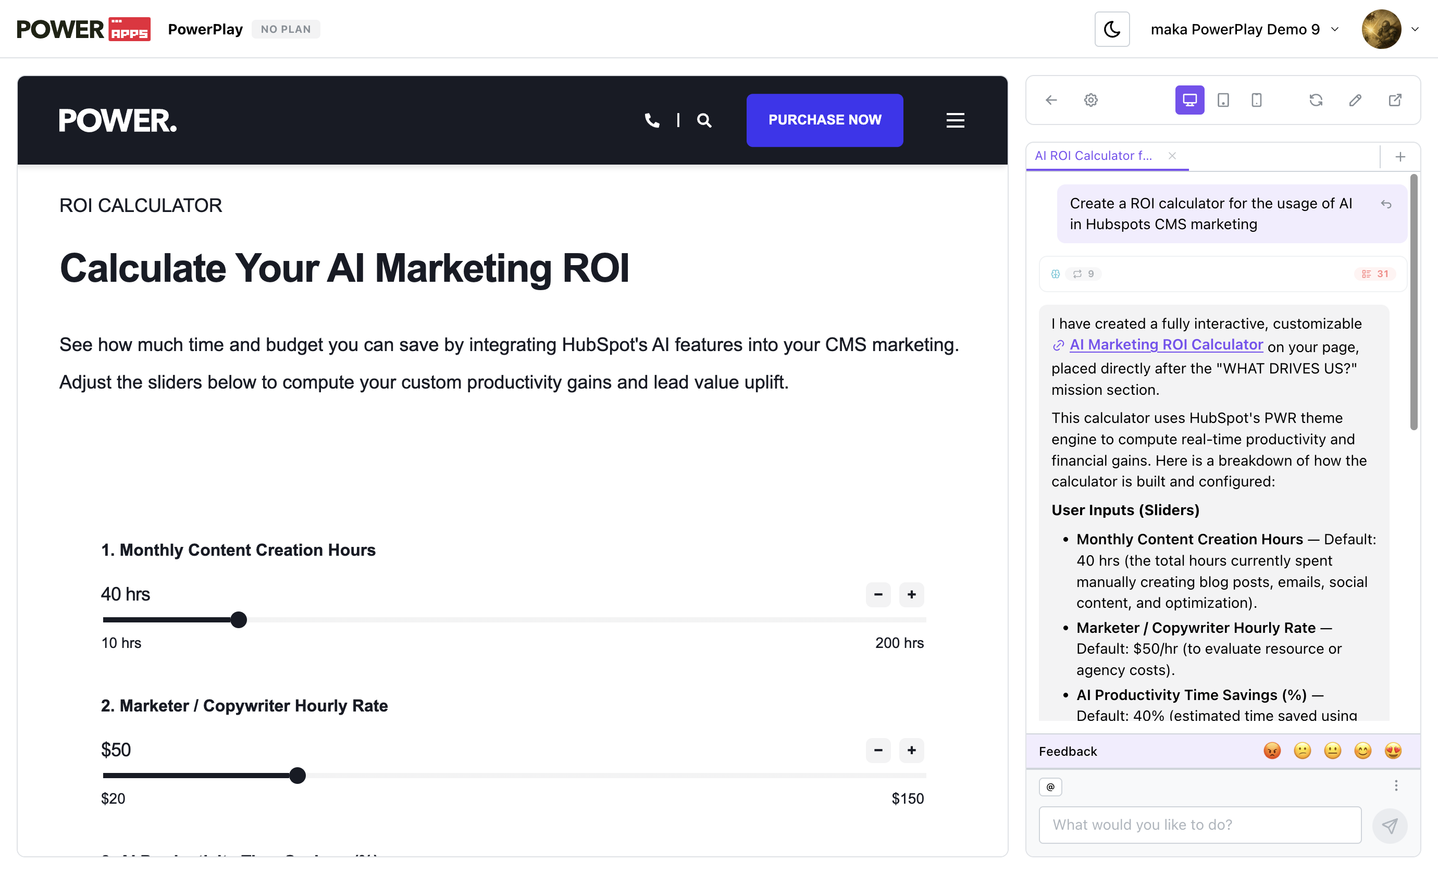Focus the 'What would you like to do?' input
The height and width of the screenshot is (874, 1438).
click(x=1200, y=825)
